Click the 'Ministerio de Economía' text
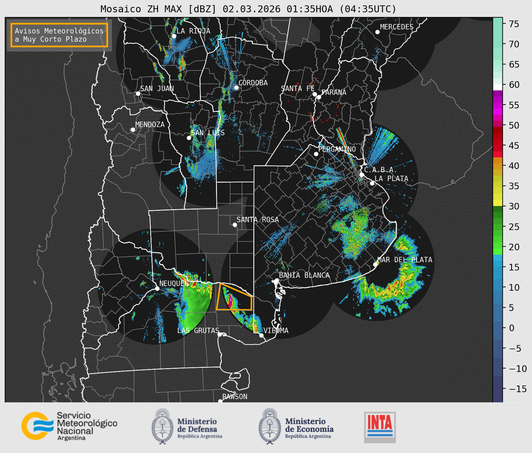The width and height of the screenshot is (532, 453). coord(309,425)
